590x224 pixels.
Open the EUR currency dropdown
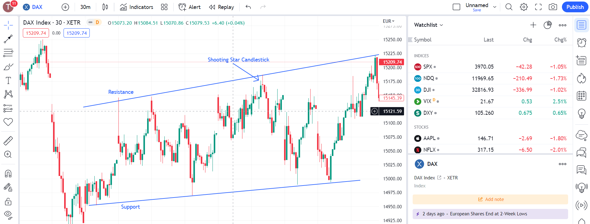389,21
